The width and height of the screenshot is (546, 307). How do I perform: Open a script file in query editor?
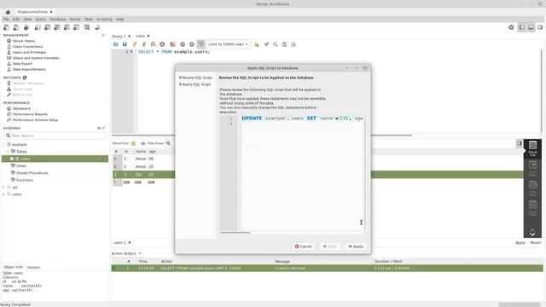(116, 44)
